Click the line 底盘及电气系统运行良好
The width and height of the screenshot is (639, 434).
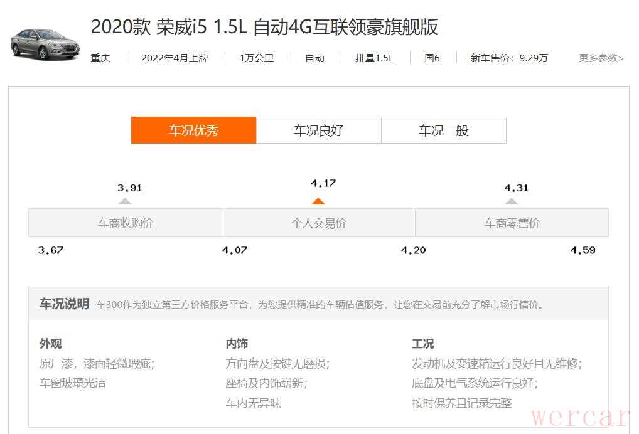pyautogui.click(x=475, y=383)
